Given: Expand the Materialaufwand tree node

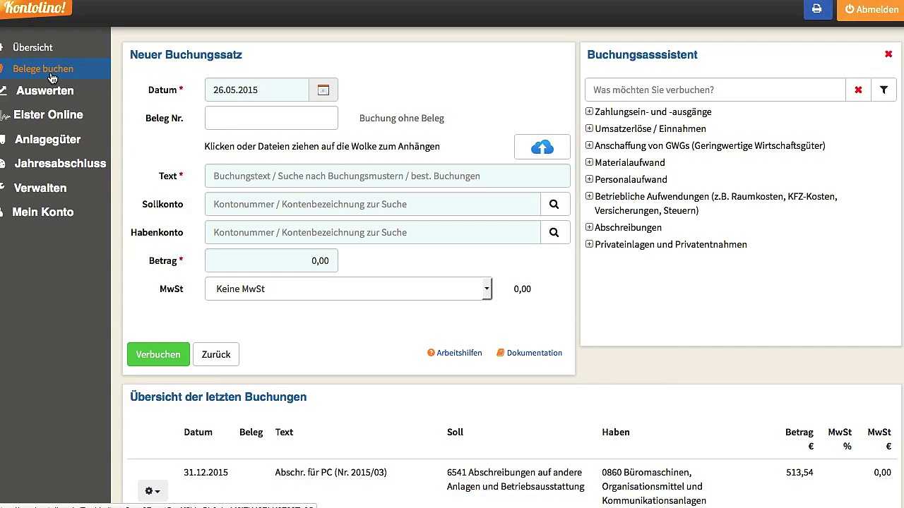Looking at the screenshot, I should click(589, 162).
